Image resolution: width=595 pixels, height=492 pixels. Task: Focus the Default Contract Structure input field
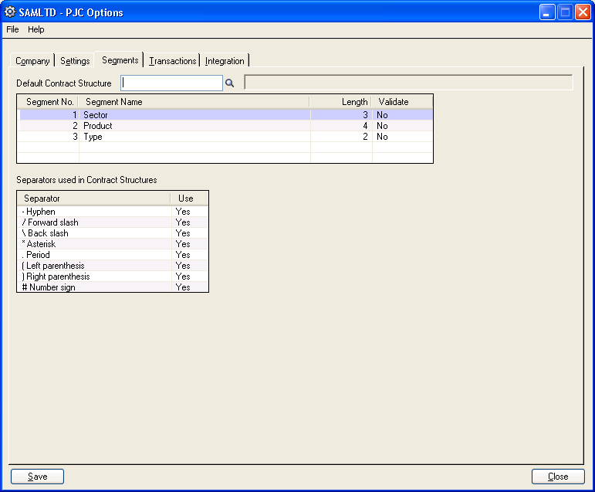point(171,83)
